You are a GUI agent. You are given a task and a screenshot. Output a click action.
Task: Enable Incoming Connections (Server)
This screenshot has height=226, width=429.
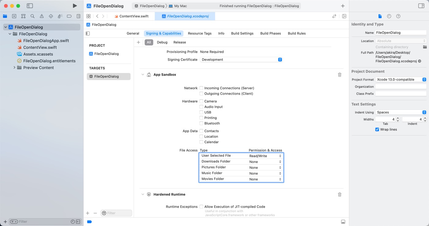[201, 88]
